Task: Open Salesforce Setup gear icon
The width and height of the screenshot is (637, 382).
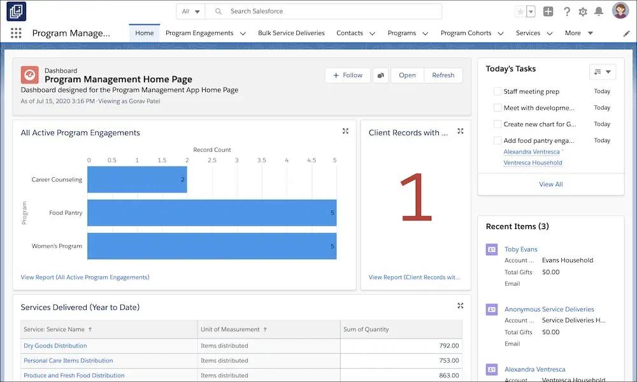Action: coord(582,11)
